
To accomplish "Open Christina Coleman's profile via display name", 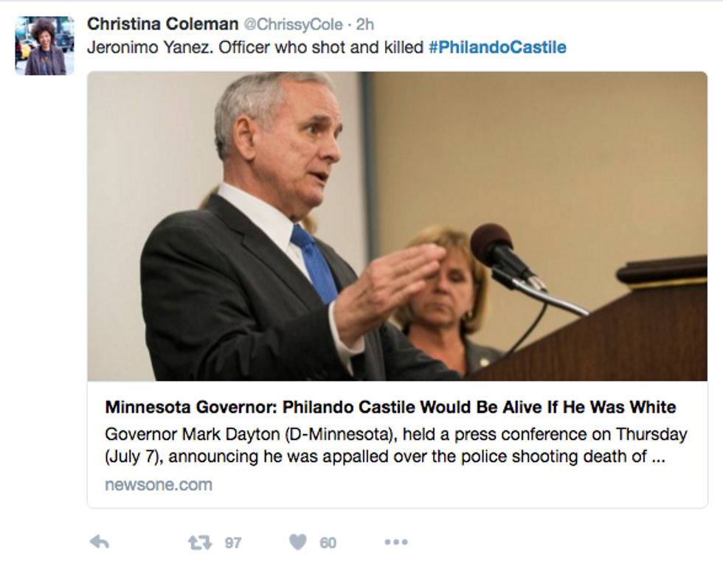I will 162,24.
